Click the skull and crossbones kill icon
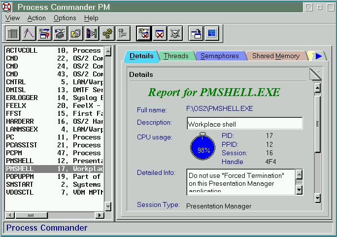This screenshot has width=337, height=237. 175,34
